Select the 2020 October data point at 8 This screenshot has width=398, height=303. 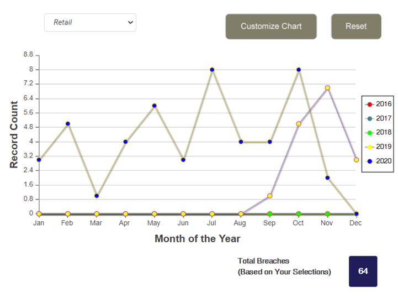click(299, 70)
